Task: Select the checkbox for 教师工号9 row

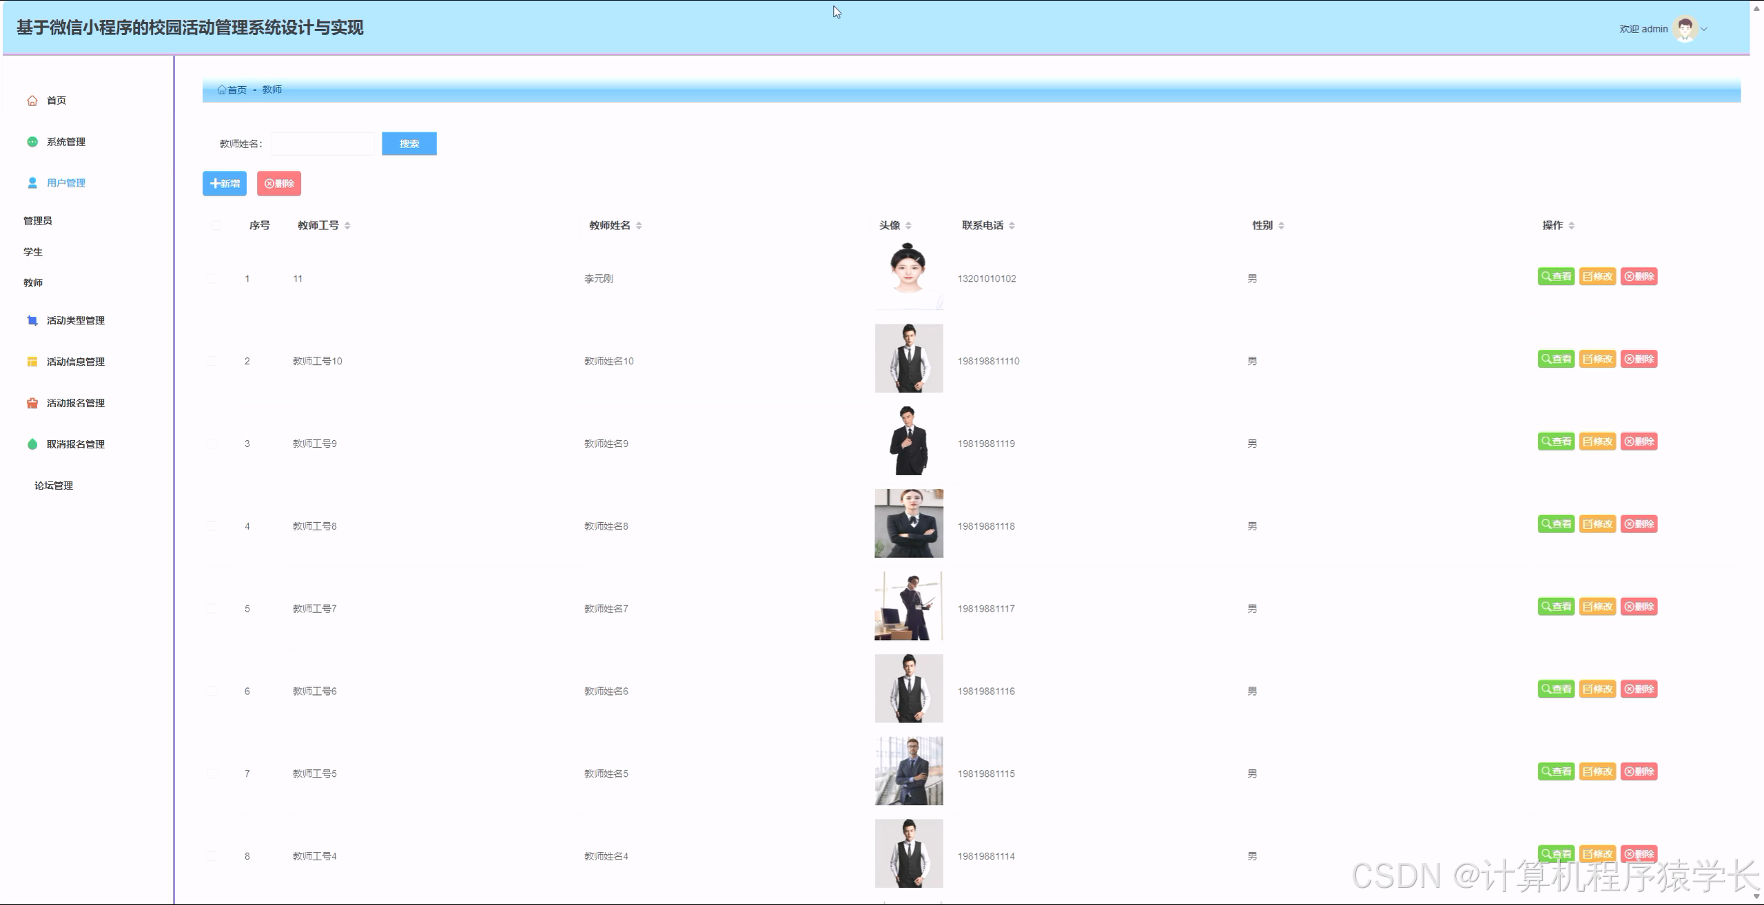Action: pos(212,444)
